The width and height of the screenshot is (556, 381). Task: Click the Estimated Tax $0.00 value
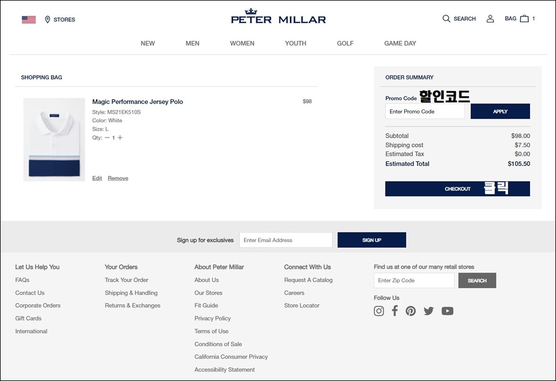(x=522, y=154)
